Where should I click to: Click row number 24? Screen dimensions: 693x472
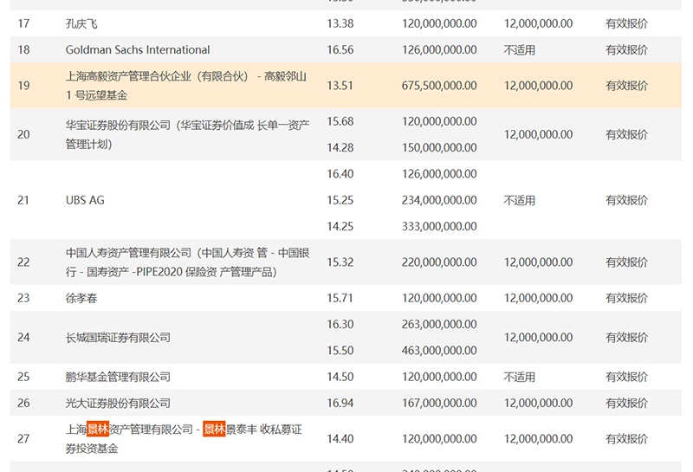(23, 338)
